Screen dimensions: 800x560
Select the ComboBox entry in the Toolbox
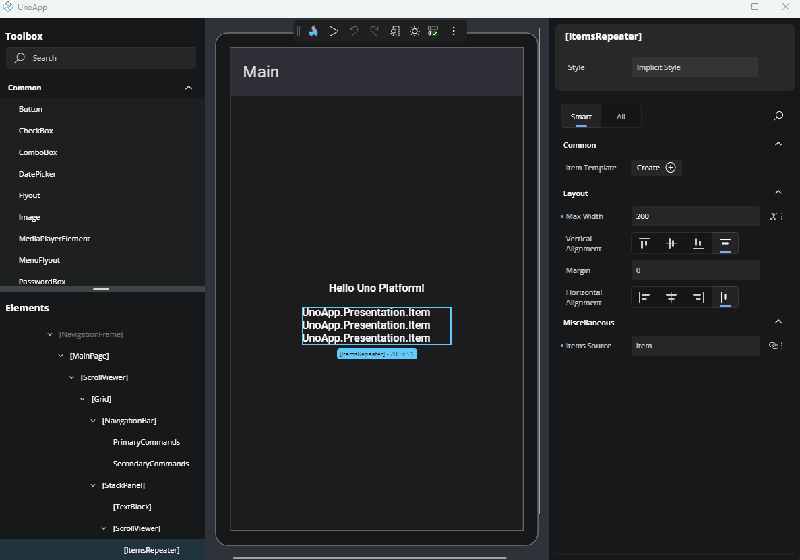click(38, 152)
